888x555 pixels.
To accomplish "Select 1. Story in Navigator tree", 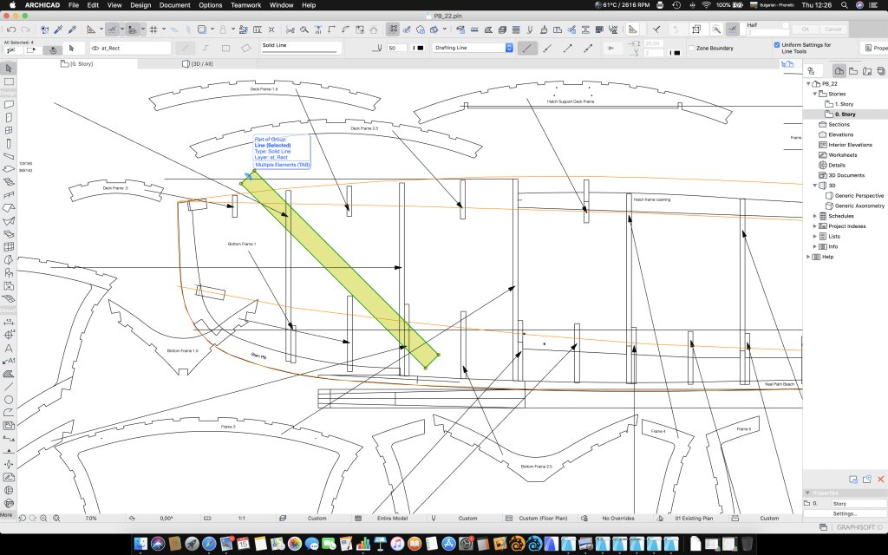I will (x=843, y=104).
